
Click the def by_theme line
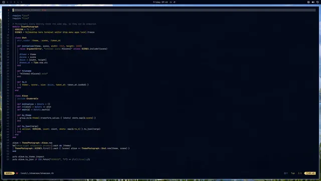pyautogui.click(x=24, y=115)
